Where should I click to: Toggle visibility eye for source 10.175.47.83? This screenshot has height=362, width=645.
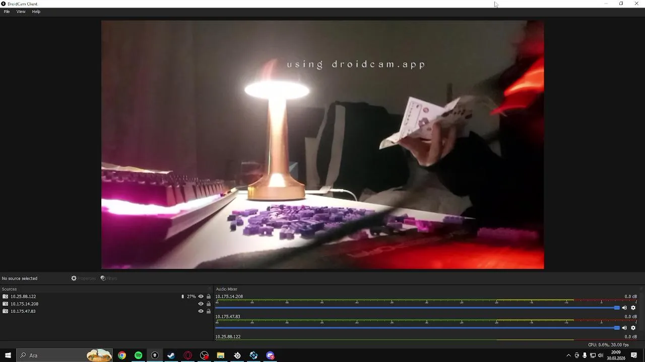tap(201, 311)
